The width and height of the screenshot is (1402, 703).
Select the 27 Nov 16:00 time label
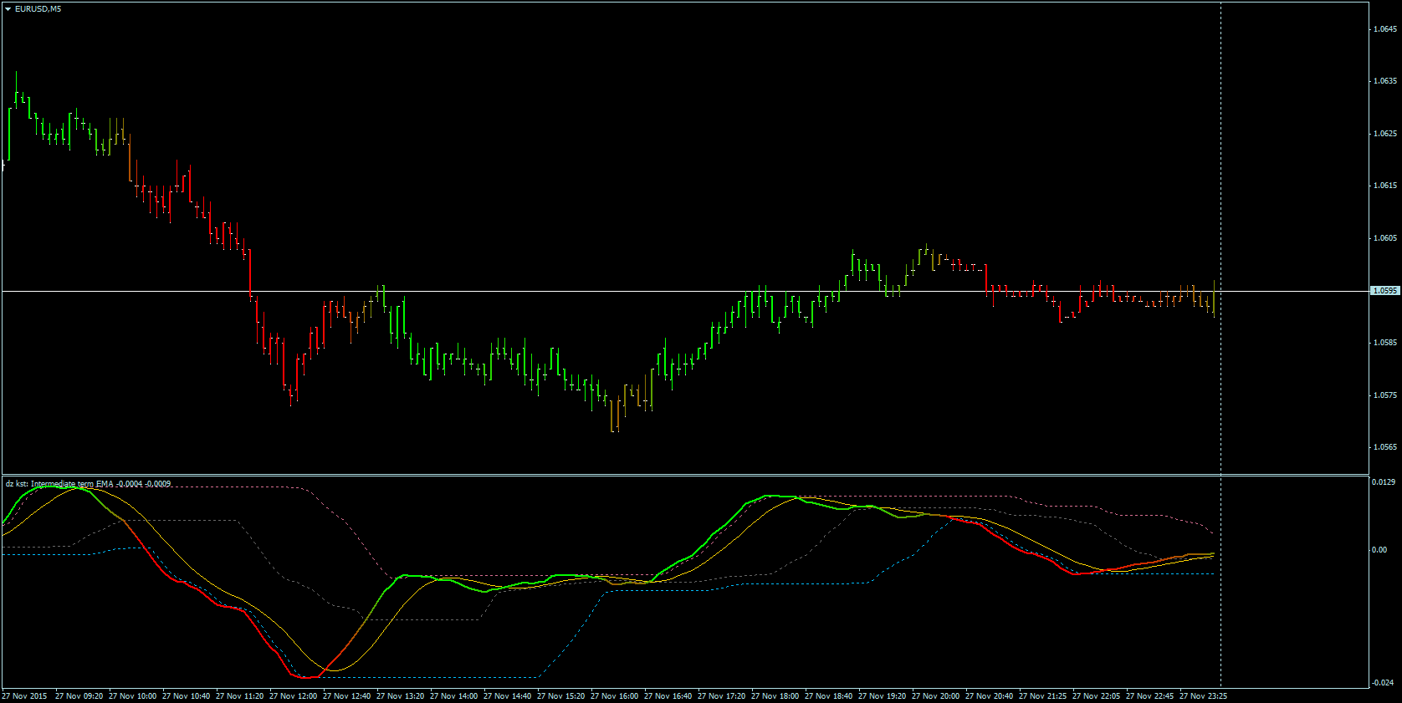point(615,696)
